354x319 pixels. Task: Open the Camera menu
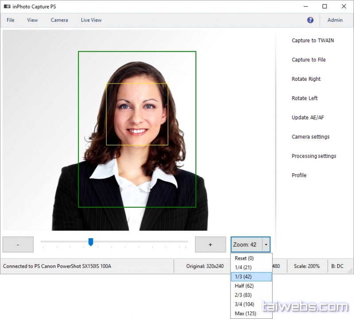(59, 20)
